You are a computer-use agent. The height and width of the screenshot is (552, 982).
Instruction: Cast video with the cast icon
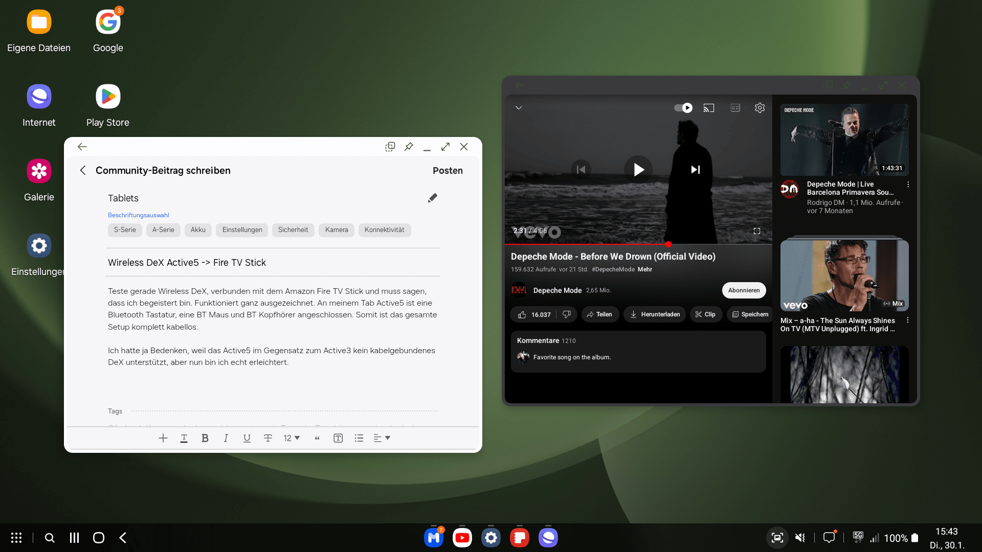coord(708,108)
